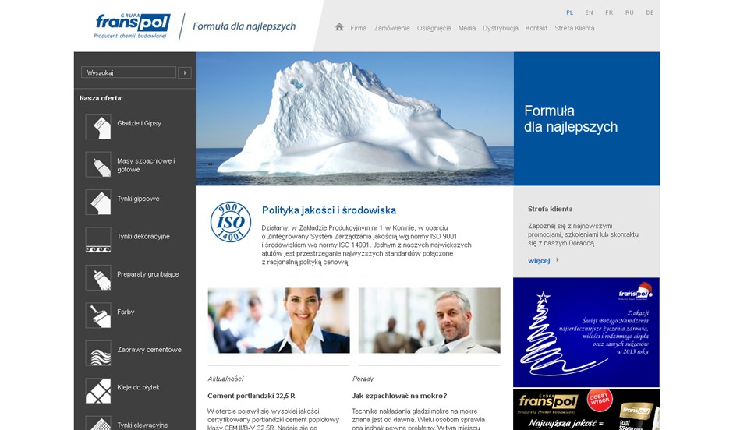
Task: Click the Najwyższa jakość Franspol product banner
Action: (x=586, y=410)
